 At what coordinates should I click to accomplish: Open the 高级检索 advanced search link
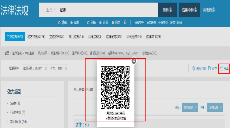click(209, 10)
